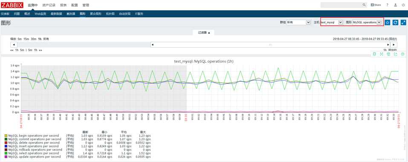
Task: Click the date range text 2018-04-27 08:33:45
Action: 346,39
